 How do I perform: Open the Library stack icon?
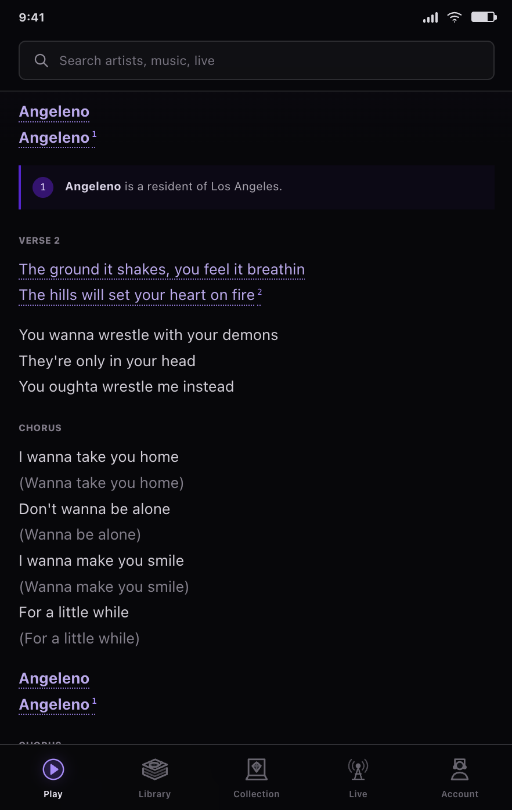[x=155, y=769]
